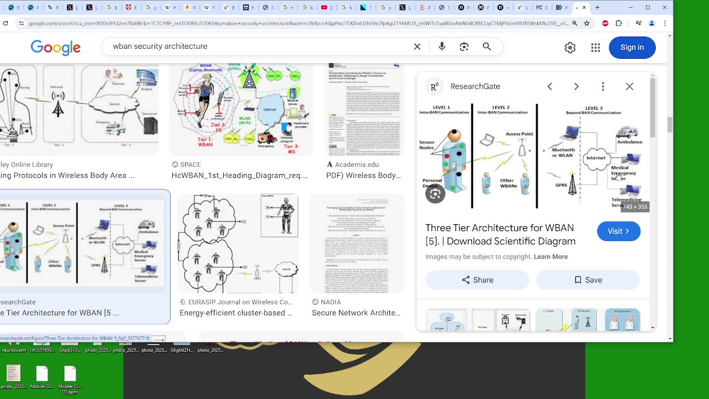Open the selected ResearchGate Three Tier thumbnail
The width and height of the screenshot is (709, 399).
82,244
